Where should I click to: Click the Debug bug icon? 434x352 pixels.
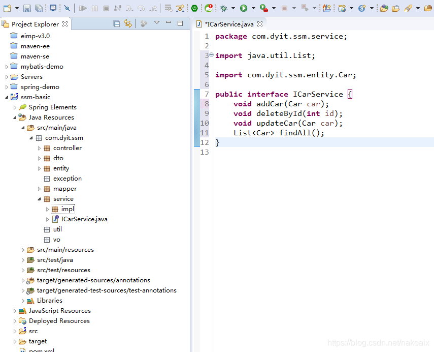coord(223,8)
